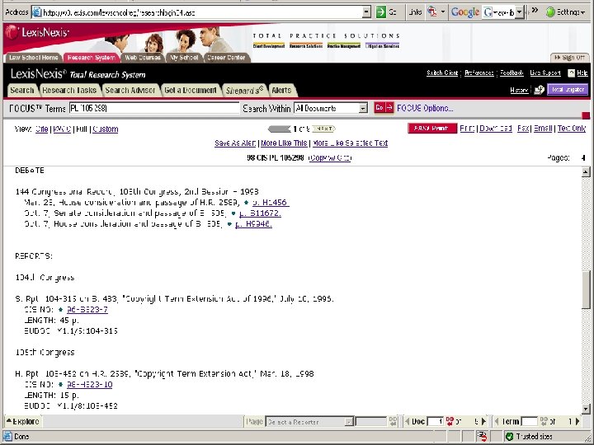Image resolution: width=594 pixels, height=445 pixels.
Task: Open the Adobe PDF toolbar icon
Action: [x=431, y=12]
